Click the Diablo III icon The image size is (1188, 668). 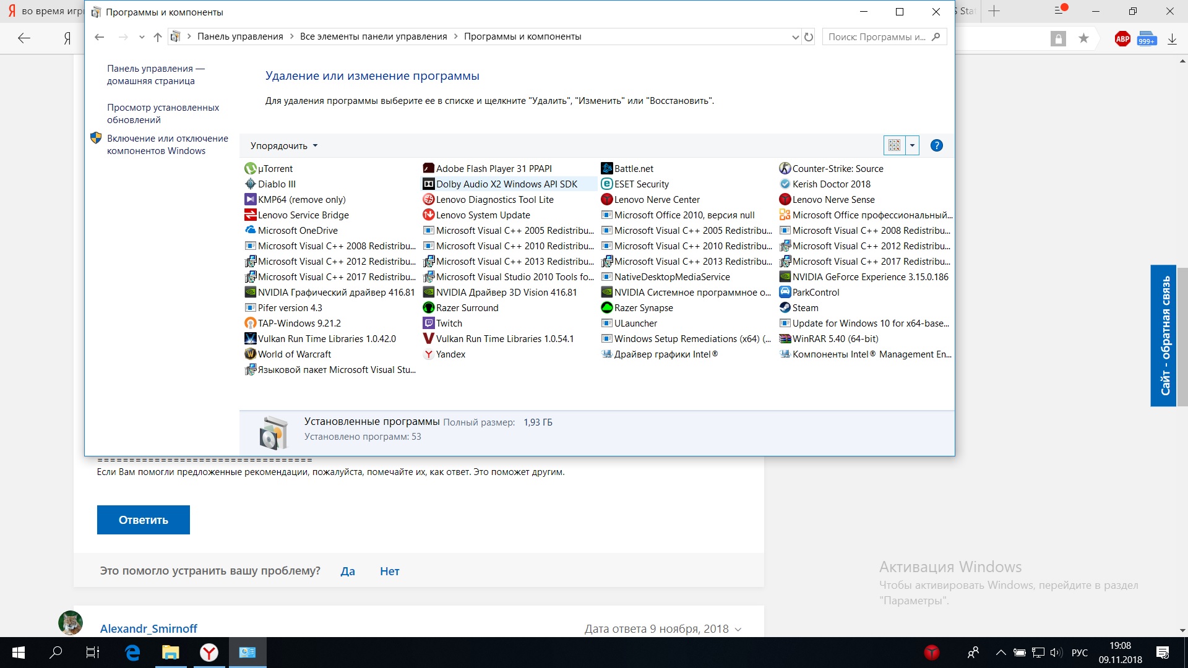coord(251,184)
